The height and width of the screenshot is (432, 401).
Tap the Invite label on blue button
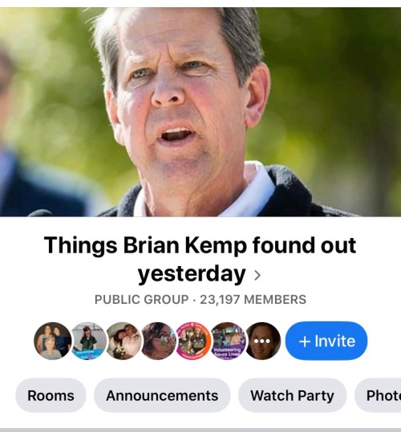click(x=335, y=341)
